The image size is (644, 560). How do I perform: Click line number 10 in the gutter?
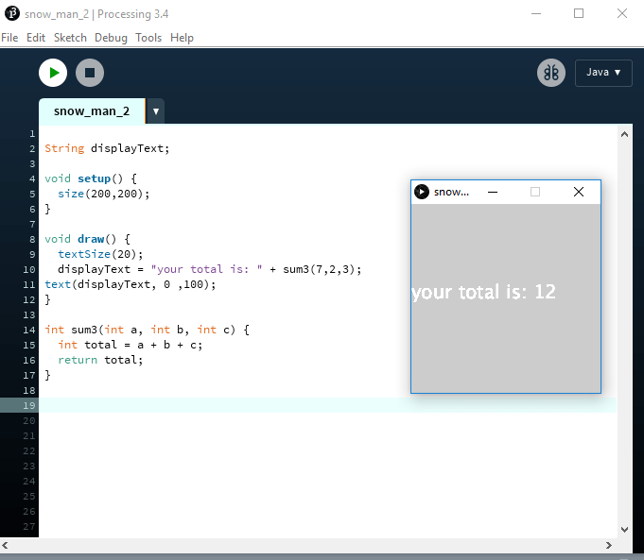[x=28, y=269]
